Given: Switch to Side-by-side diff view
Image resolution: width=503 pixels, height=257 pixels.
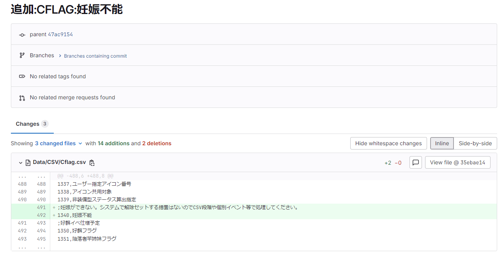Looking at the screenshot, I should [475, 143].
